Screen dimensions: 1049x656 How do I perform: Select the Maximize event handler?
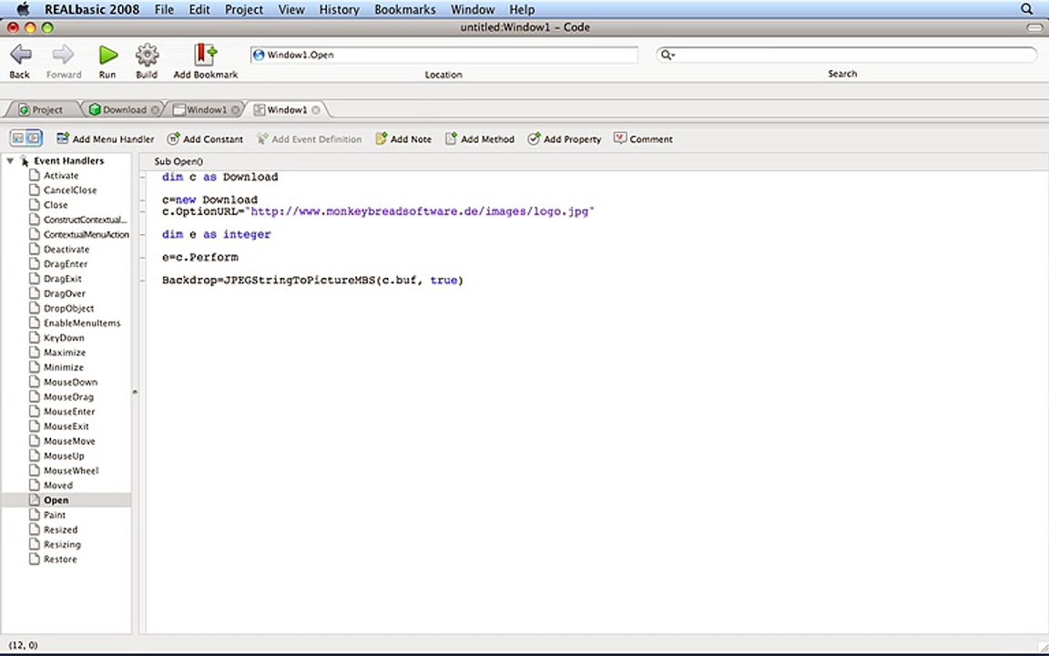(66, 352)
